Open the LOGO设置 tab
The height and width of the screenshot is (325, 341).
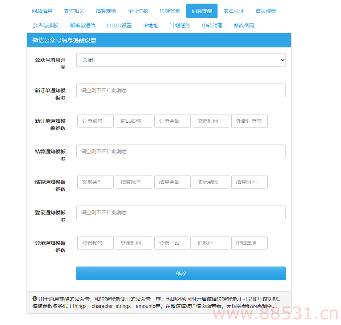[119, 25]
